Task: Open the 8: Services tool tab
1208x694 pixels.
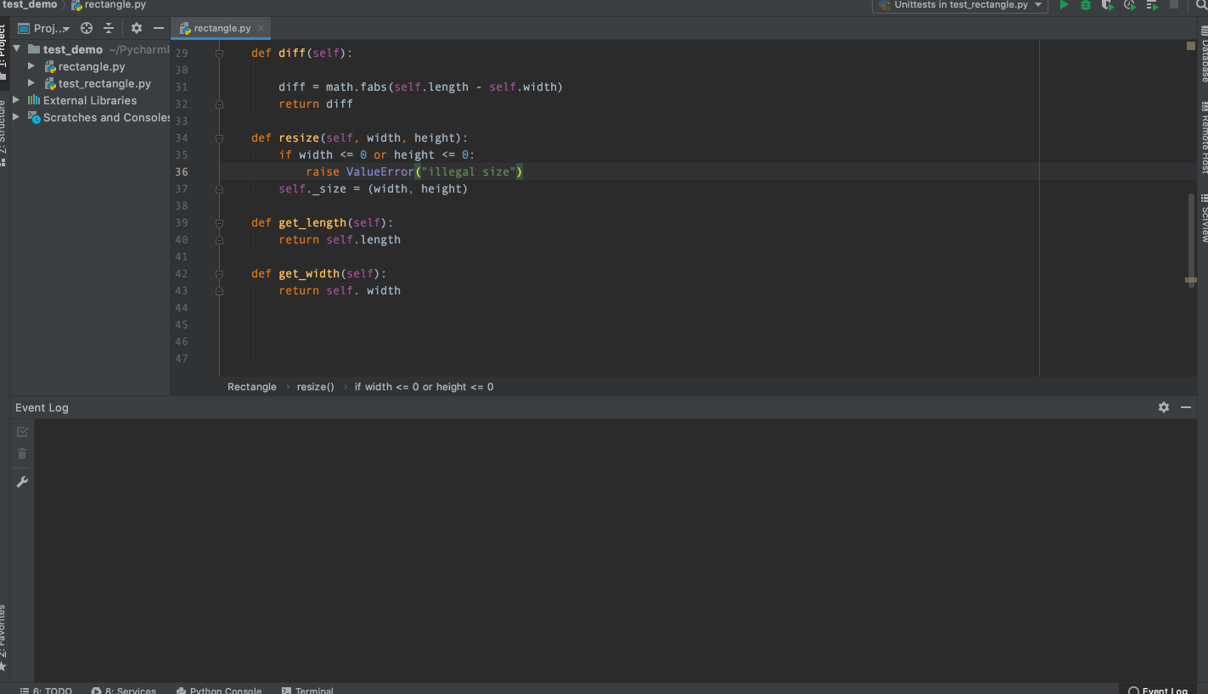Action: (x=124, y=690)
